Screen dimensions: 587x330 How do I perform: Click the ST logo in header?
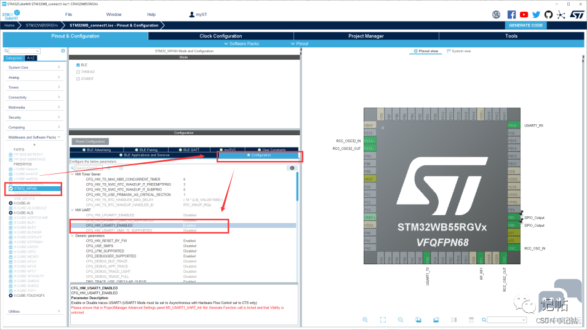pos(577,15)
